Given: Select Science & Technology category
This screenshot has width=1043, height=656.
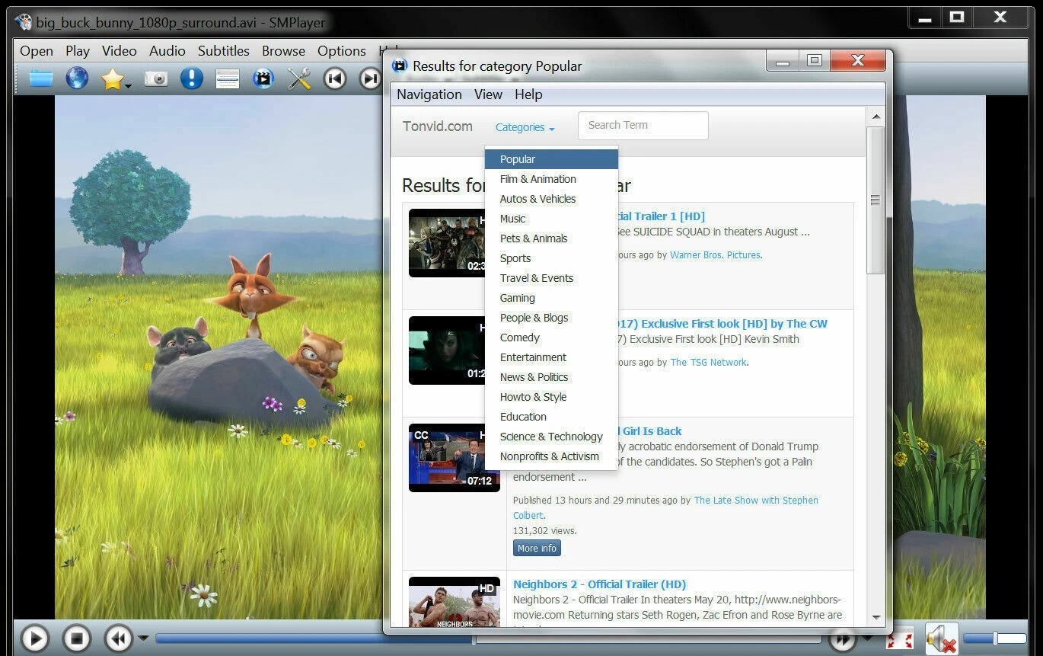Looking at the screenshot, I should [551, 437].
